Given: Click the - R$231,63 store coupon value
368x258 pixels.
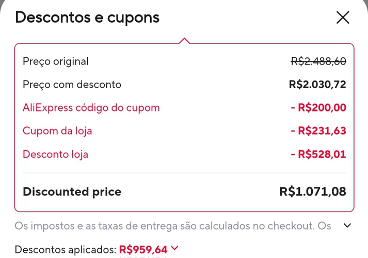Looking at the screenshot, I should point(318,131).
